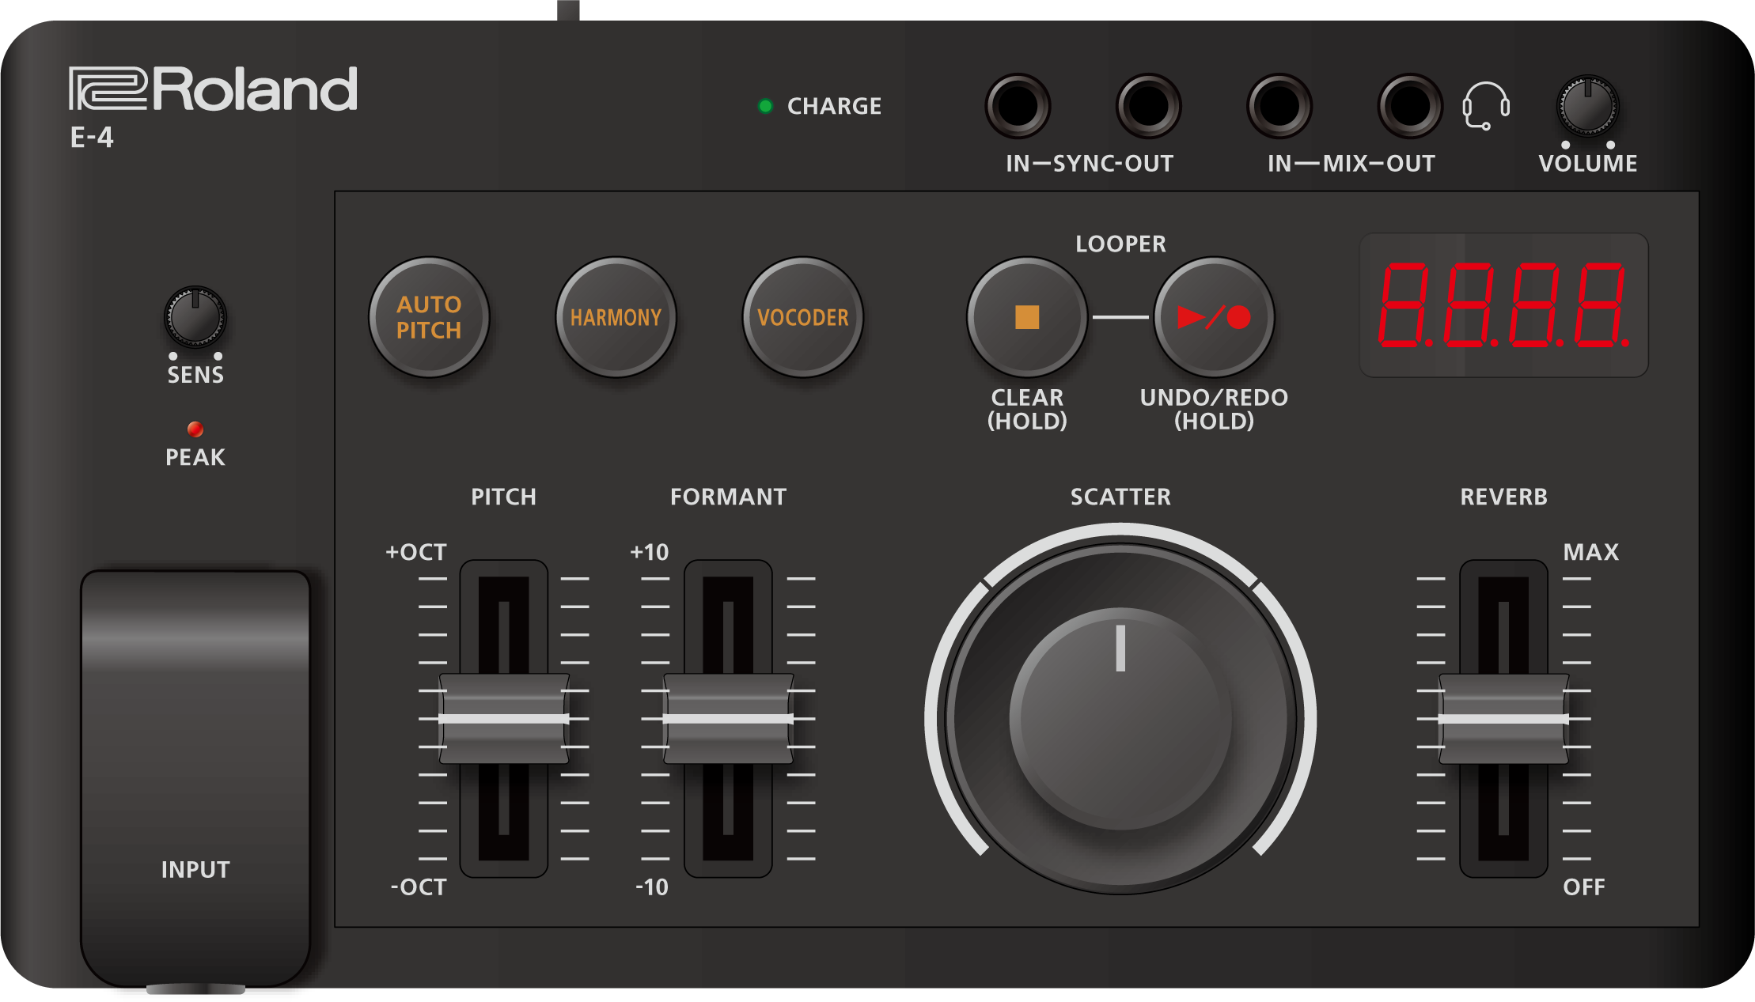Click the MIX IN jack

click(x=1279, y=106)
